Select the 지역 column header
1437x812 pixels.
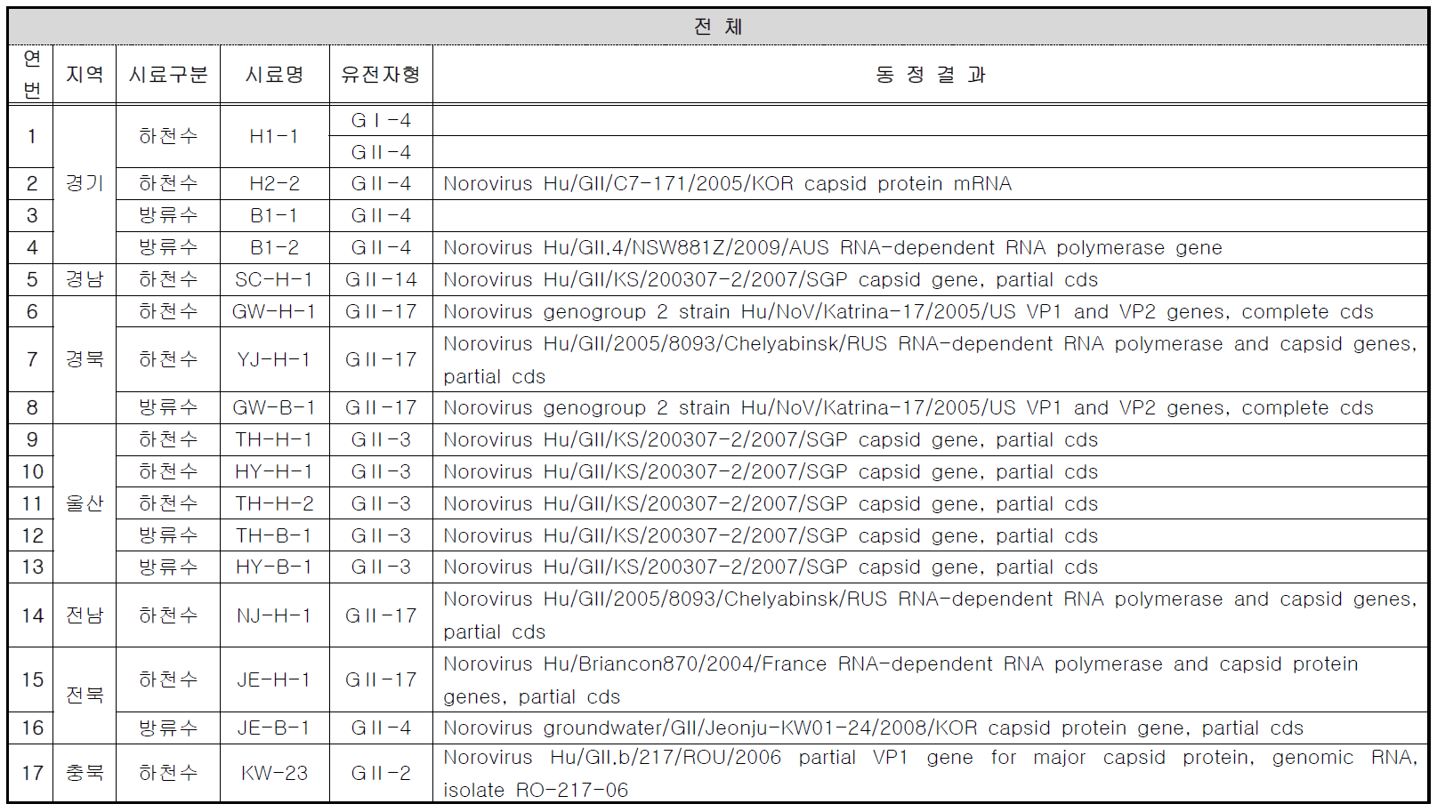coord(85,74)
